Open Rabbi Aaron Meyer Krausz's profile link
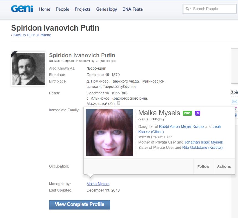 (182, 126)
